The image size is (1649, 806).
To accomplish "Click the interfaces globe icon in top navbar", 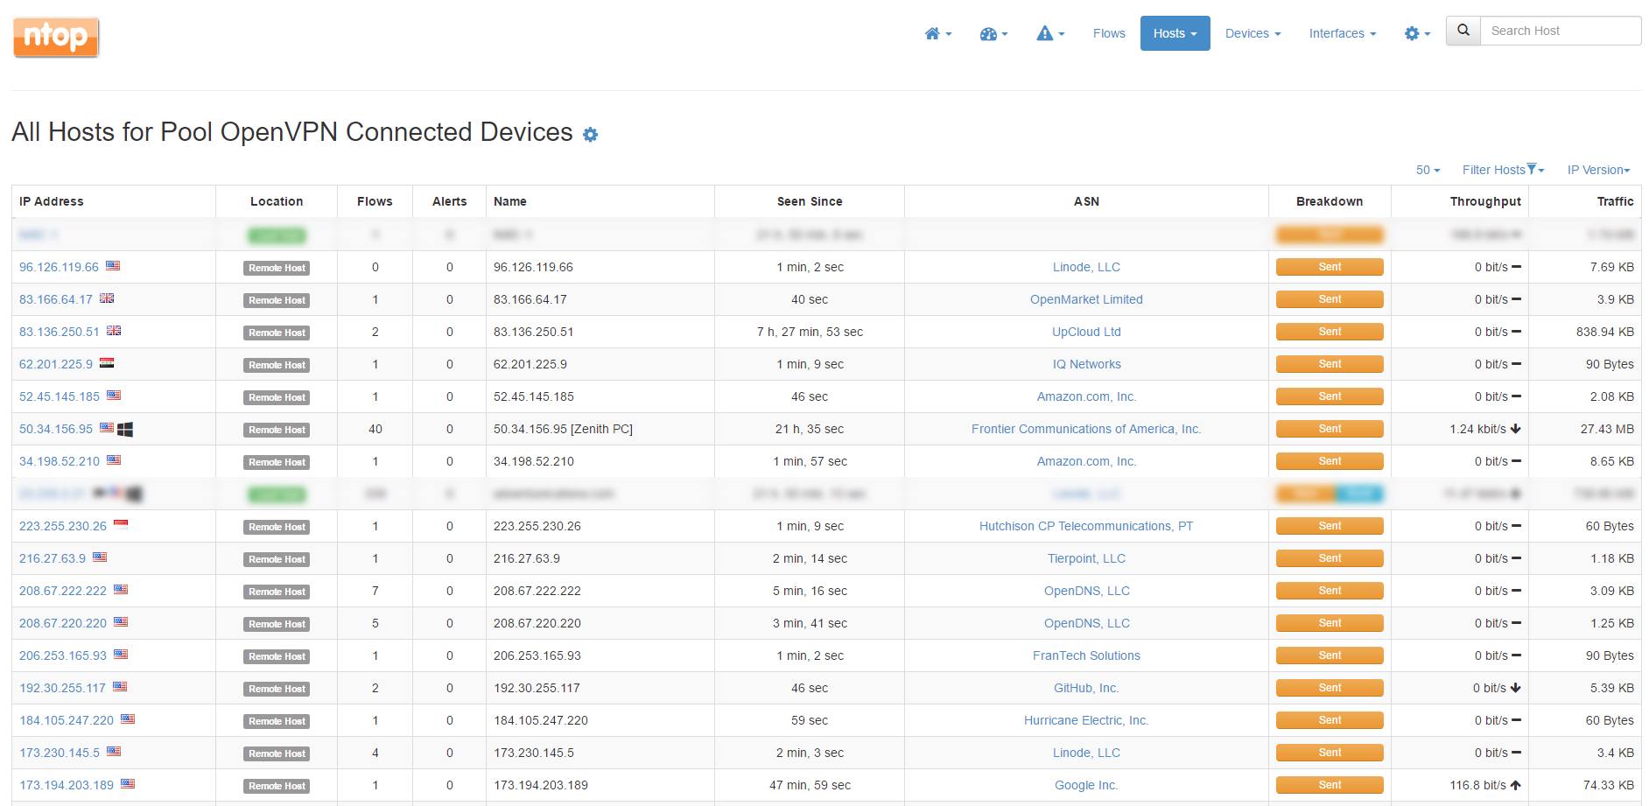I will (991, 33).
